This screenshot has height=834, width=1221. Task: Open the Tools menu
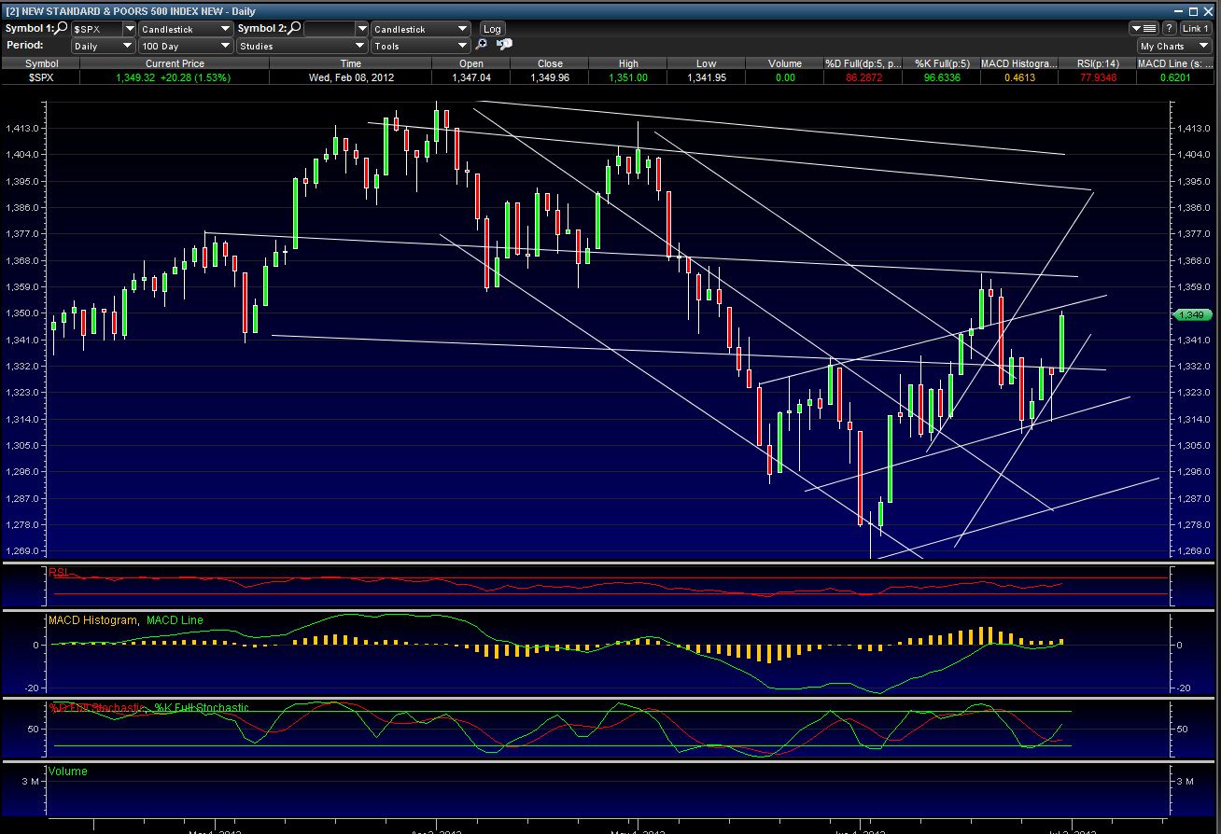(x=420, y=46)
